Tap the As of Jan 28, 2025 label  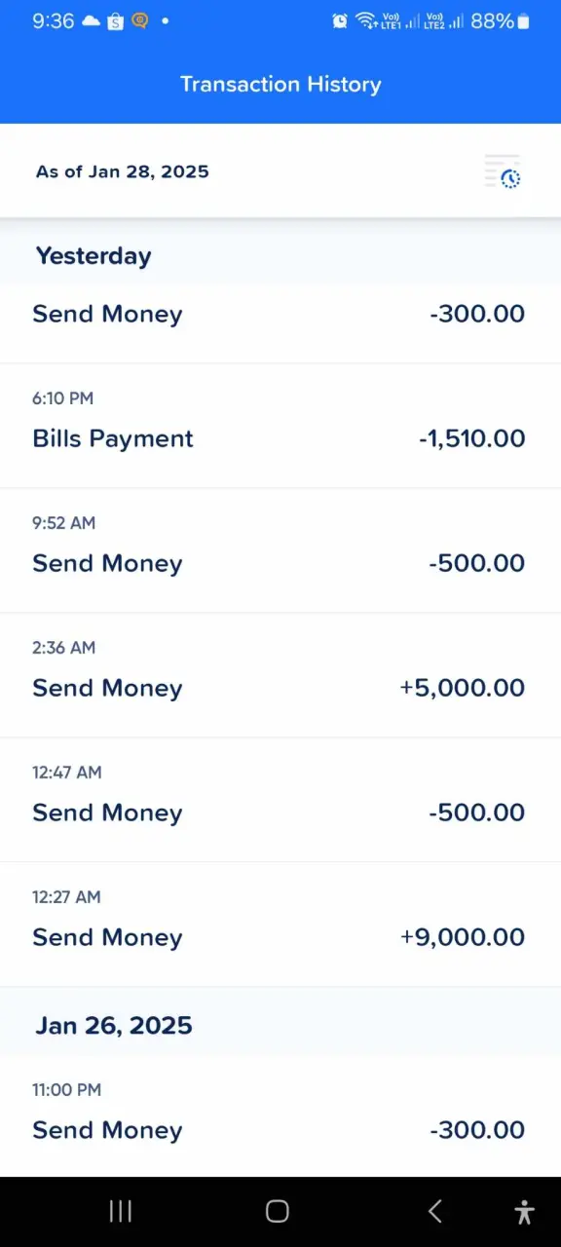click(123, 171)
